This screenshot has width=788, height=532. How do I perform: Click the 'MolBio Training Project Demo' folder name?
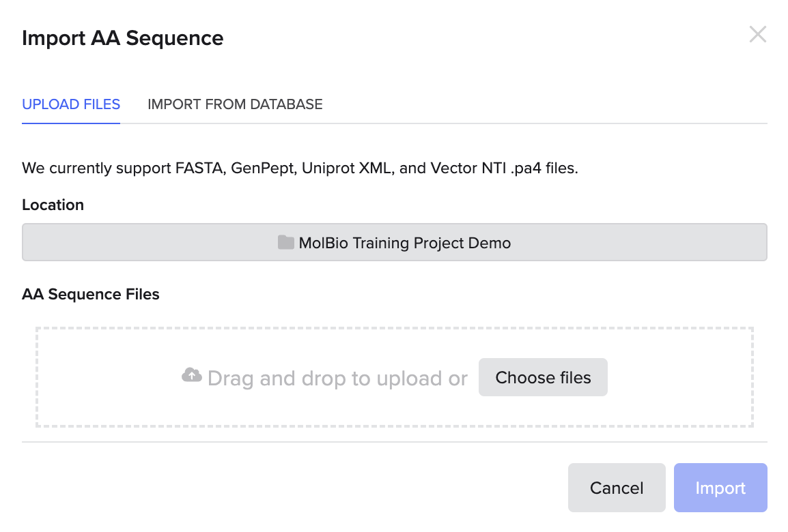click(404, 243)
